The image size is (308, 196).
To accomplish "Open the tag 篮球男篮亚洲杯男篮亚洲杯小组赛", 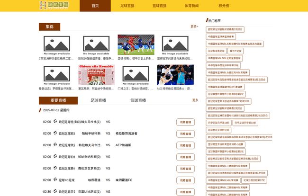I will click(226, 144).
